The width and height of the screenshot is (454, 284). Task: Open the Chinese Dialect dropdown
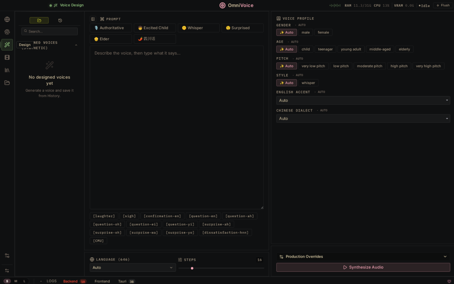[363, 119]
